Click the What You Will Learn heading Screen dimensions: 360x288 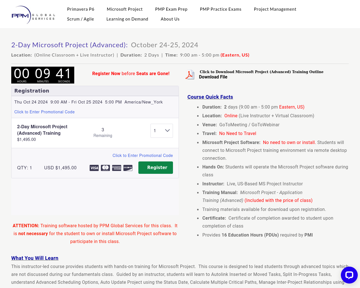(35, 258)
